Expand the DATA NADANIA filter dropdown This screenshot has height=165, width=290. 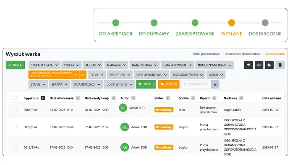point(144,65)
